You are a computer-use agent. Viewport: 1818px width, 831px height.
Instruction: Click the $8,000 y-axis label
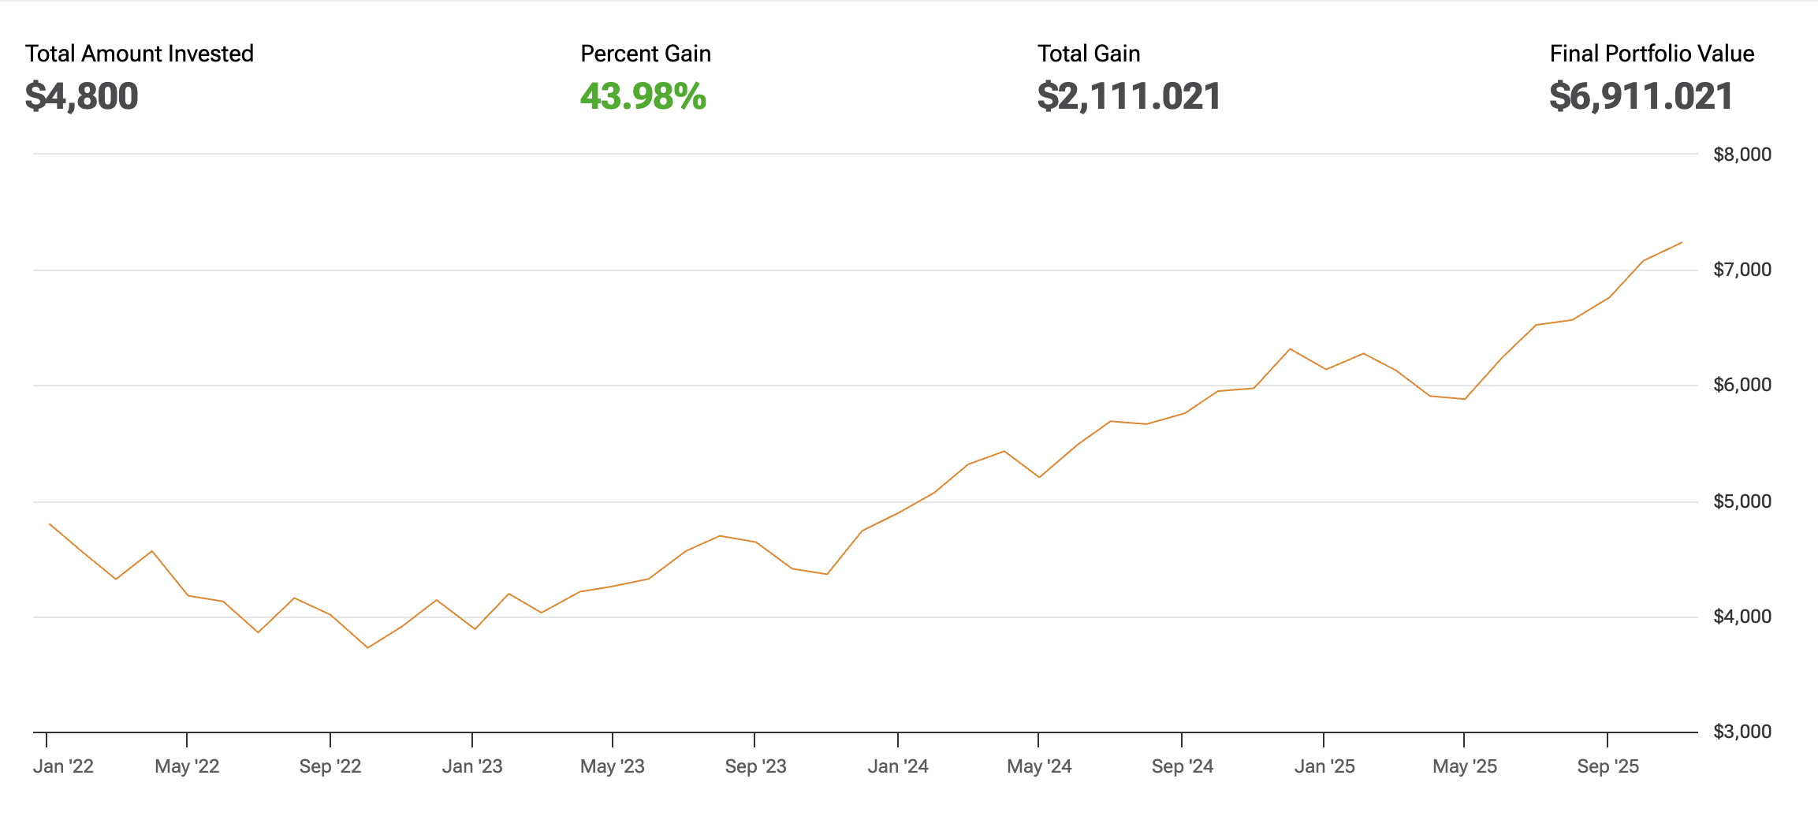tap(1742, 155)
